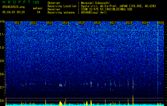Viewport: 167px width, 106px height.
Task: Click the 0522 time marker
Action: click(x=34, y=23)
